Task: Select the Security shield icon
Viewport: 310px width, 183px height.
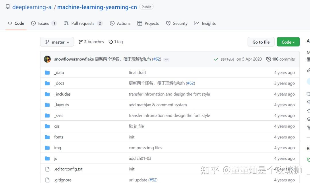Action: (x=168, y=23)
